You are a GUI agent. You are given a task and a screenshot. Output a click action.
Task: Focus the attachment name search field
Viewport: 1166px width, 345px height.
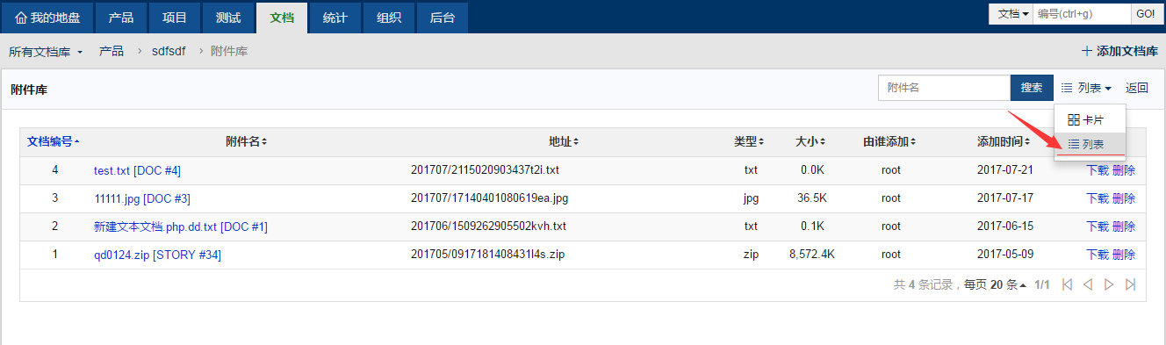coord(944,88)
